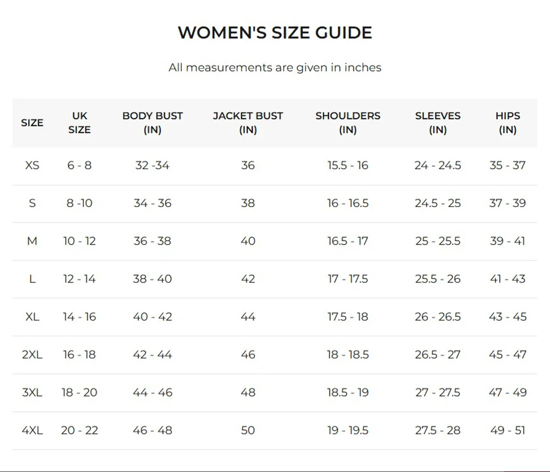Click UK size 20 - 22 cell
The image size is (550, 472).
click(x=79, y=430)
